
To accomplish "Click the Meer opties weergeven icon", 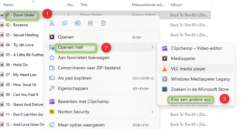I will point(52,125).
